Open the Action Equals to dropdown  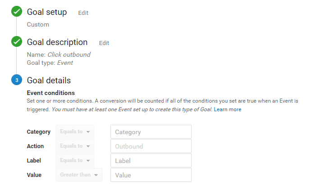(x=75, y=146)
